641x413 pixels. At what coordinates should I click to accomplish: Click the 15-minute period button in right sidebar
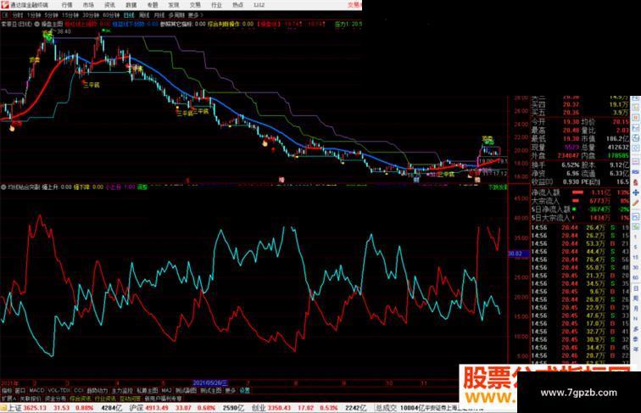click(x=636, y=258)
